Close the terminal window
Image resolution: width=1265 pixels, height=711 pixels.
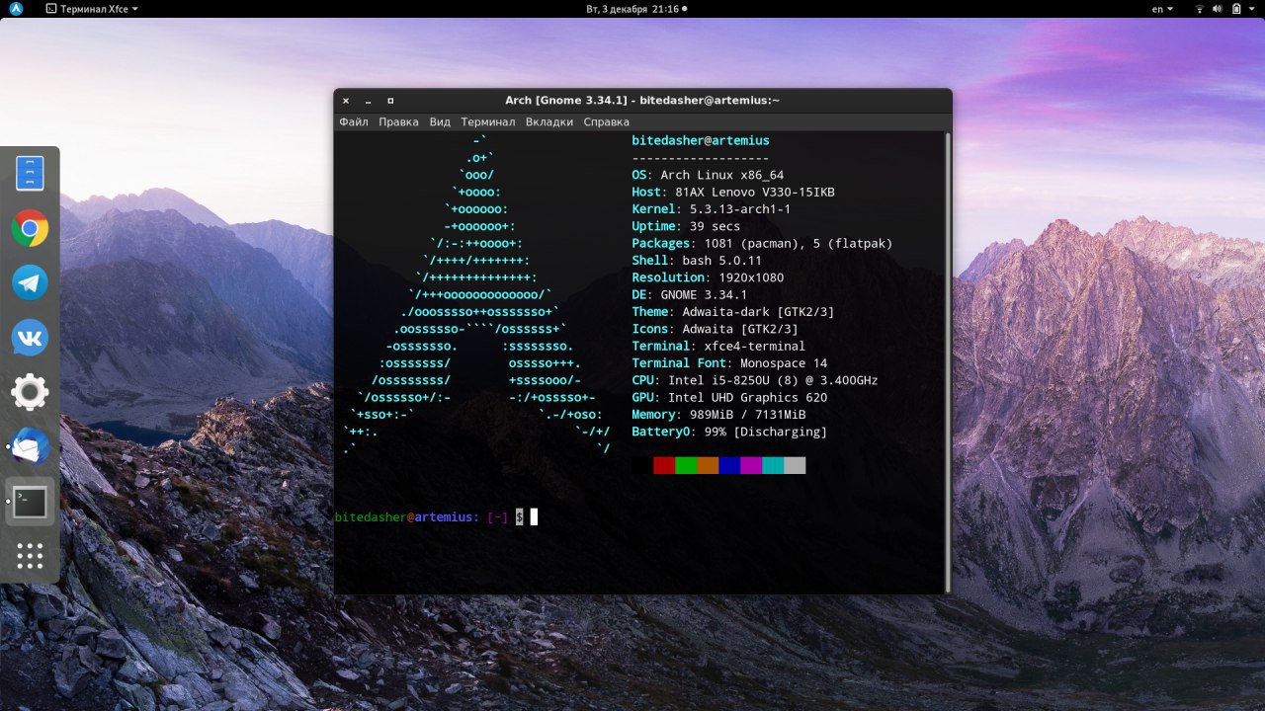[x=346, y=101]
